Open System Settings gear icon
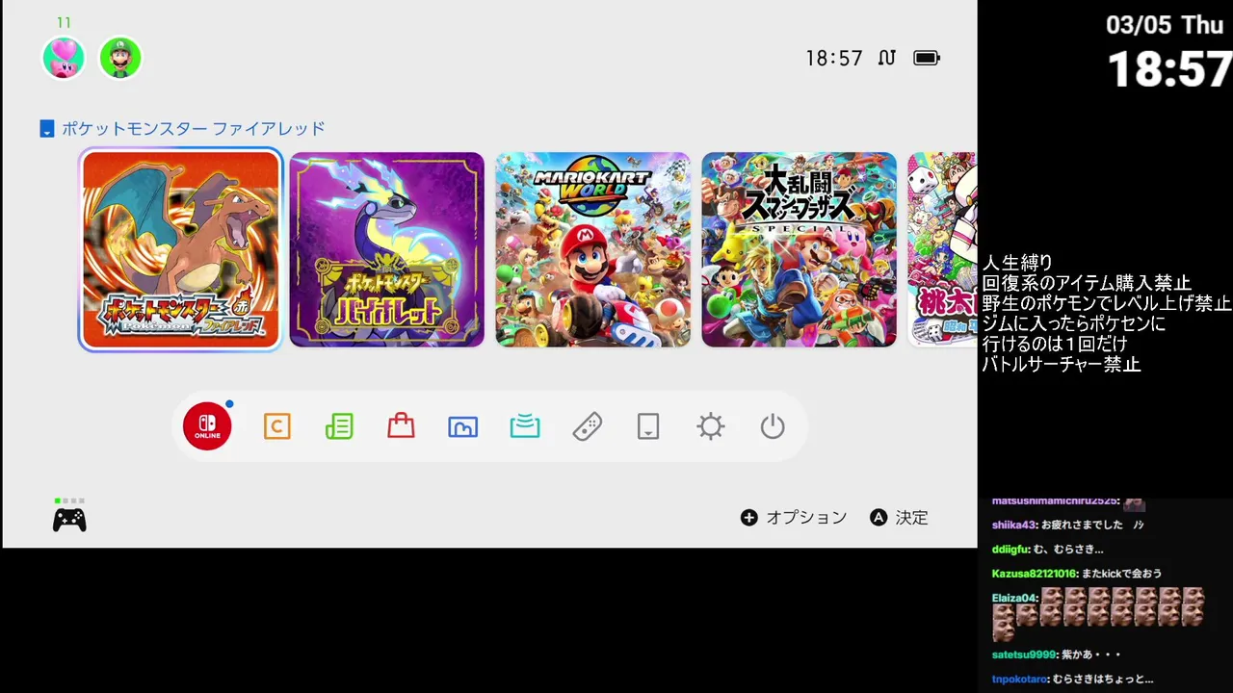The image size is (1233, 693). pyautogui.click(x=711, y=426)
